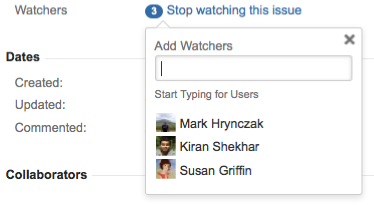
Task: Click Kiran Shekhar's avatar picture
Action: click(x=166, y=147)
